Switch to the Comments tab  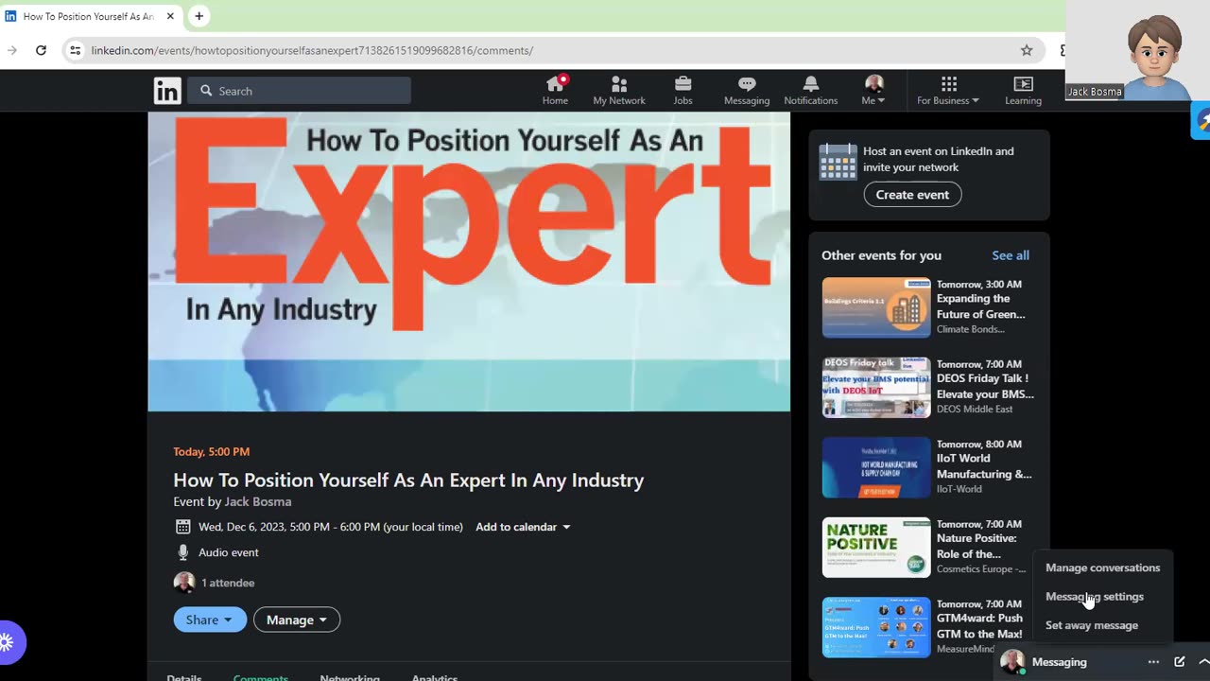(x=261, y=676)
